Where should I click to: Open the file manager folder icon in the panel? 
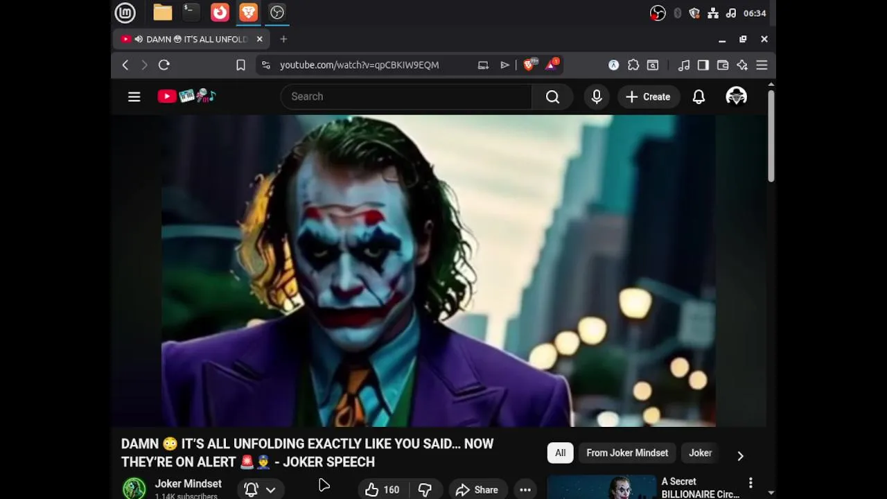(163, 12)
